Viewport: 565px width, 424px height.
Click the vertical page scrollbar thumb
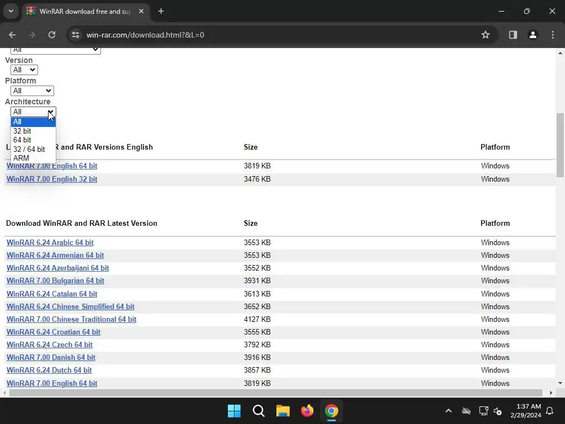(x=560, y=145)
